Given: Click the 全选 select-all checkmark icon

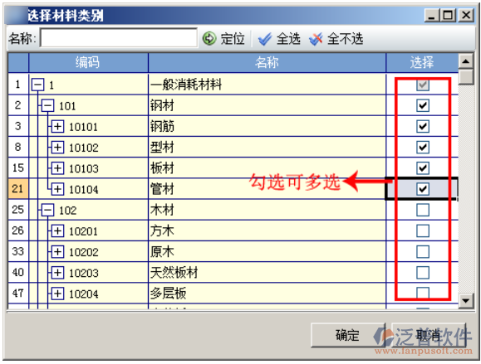Looking at the screenshot, I should (x=264, y=39).
